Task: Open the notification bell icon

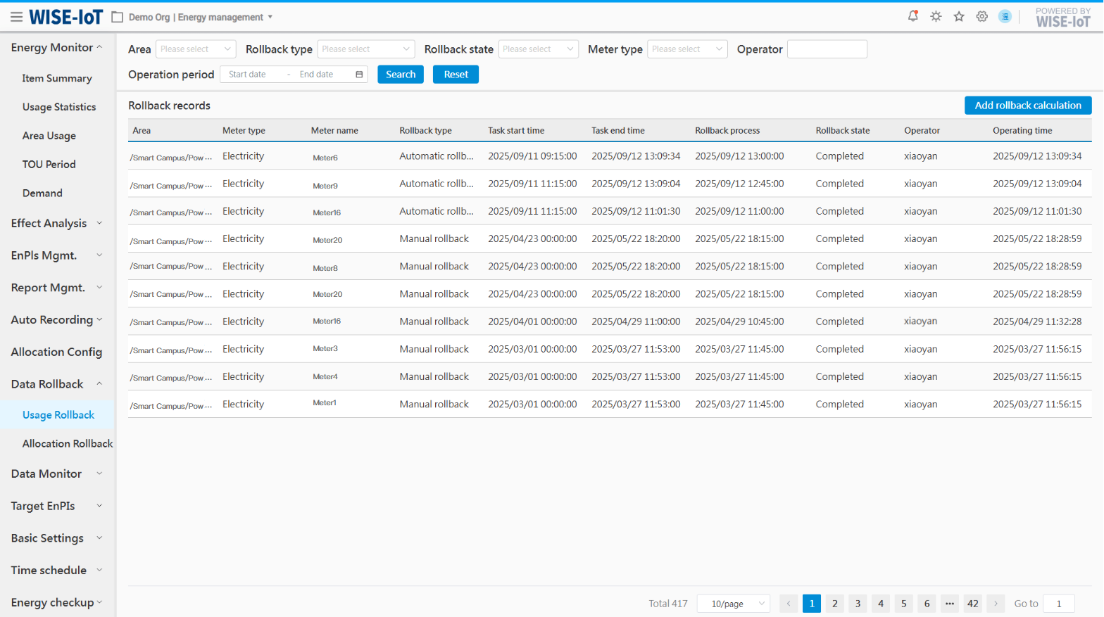Action: click(912, 16)
